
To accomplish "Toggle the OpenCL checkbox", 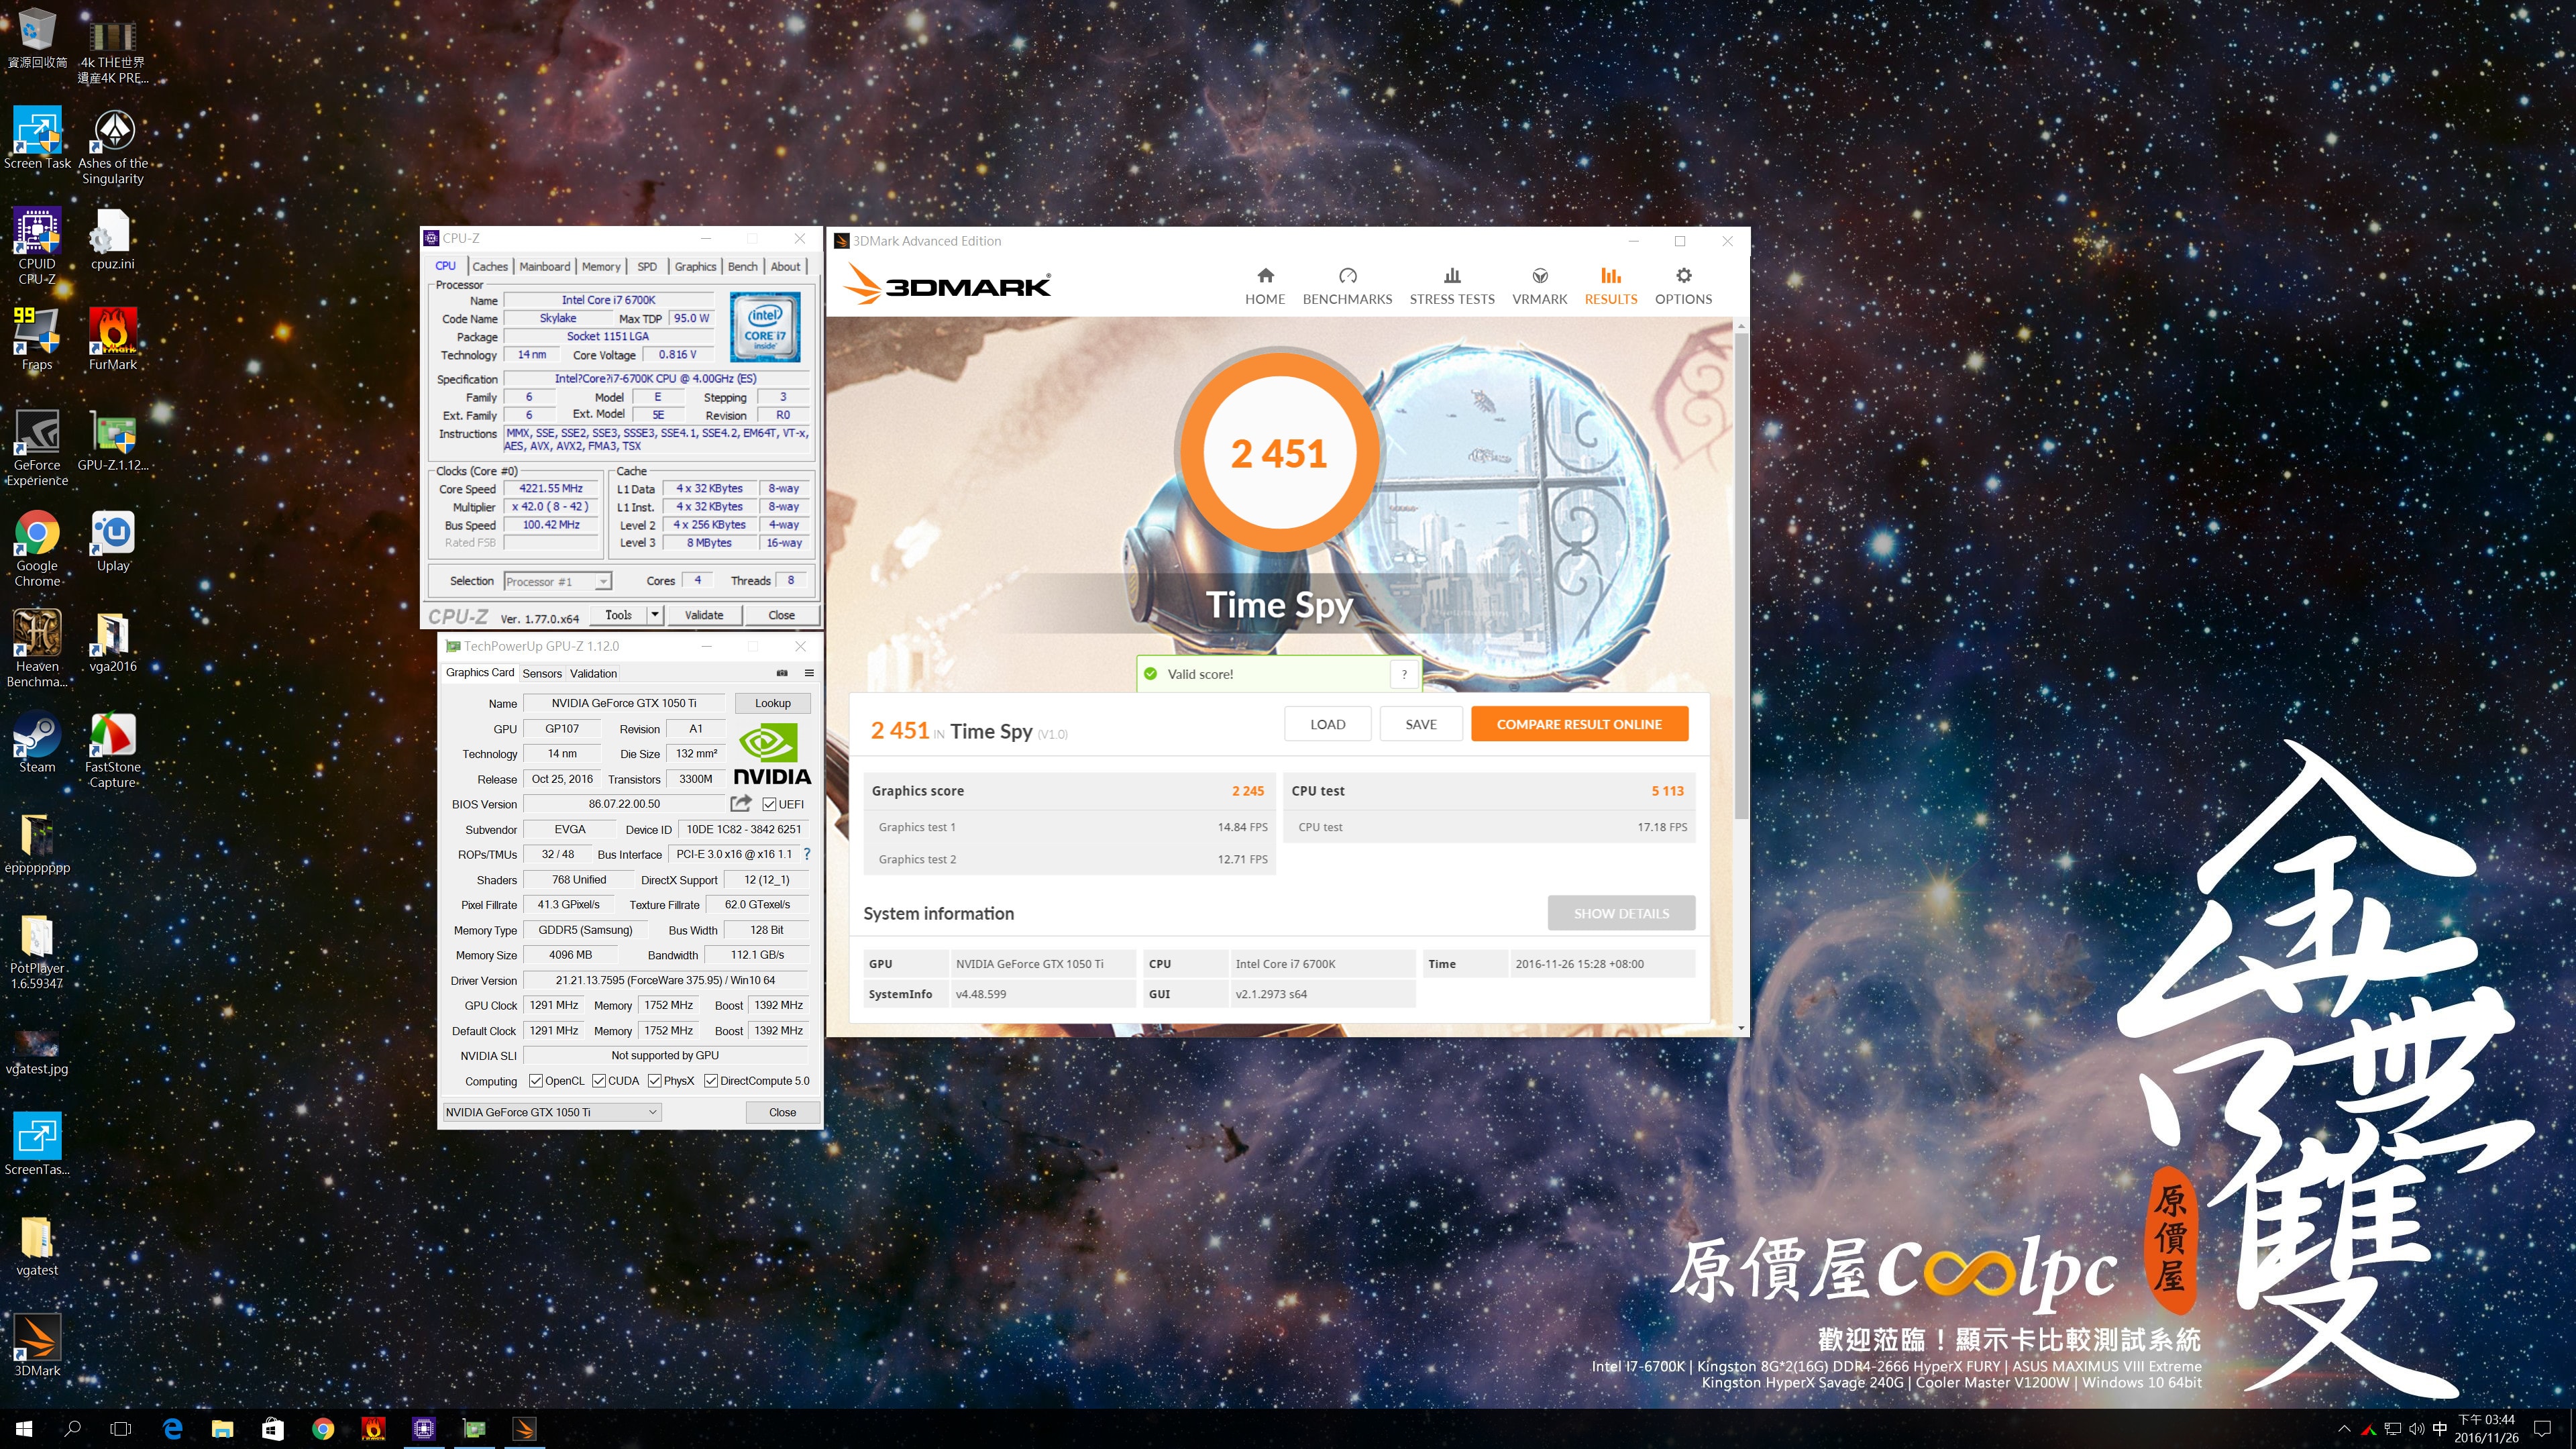I will click(536, 1081).
